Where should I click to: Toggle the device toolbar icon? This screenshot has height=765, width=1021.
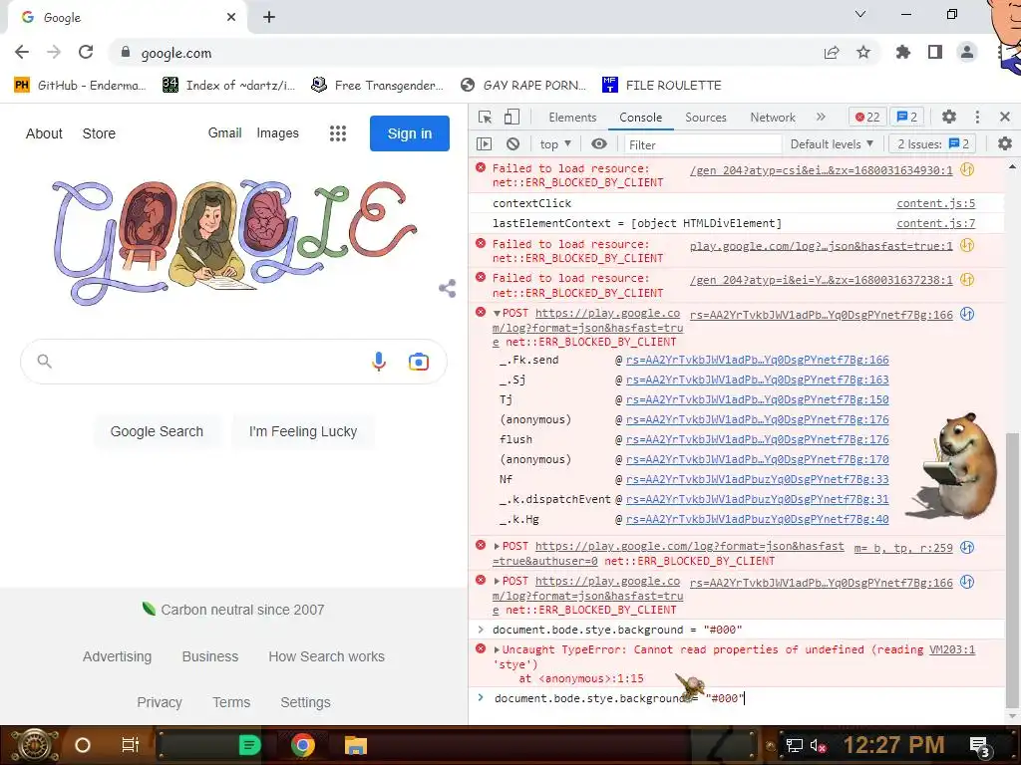(511, 118)
